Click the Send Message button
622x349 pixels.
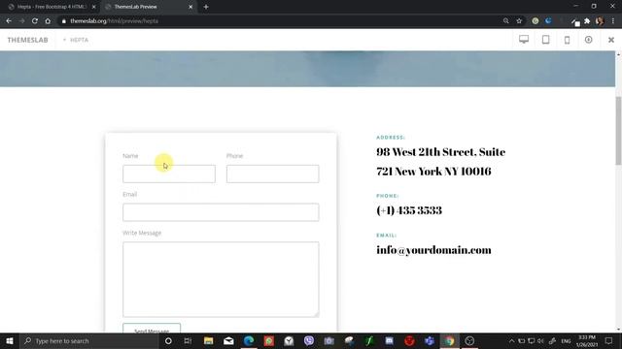point(152,329)
